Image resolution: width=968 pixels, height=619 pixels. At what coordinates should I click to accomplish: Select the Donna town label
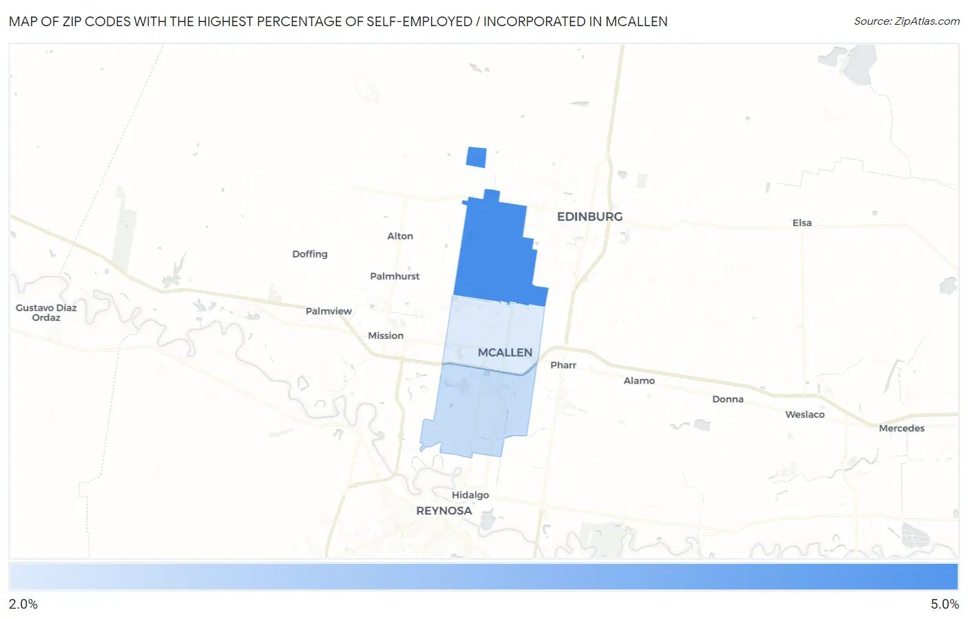(728, 399)
